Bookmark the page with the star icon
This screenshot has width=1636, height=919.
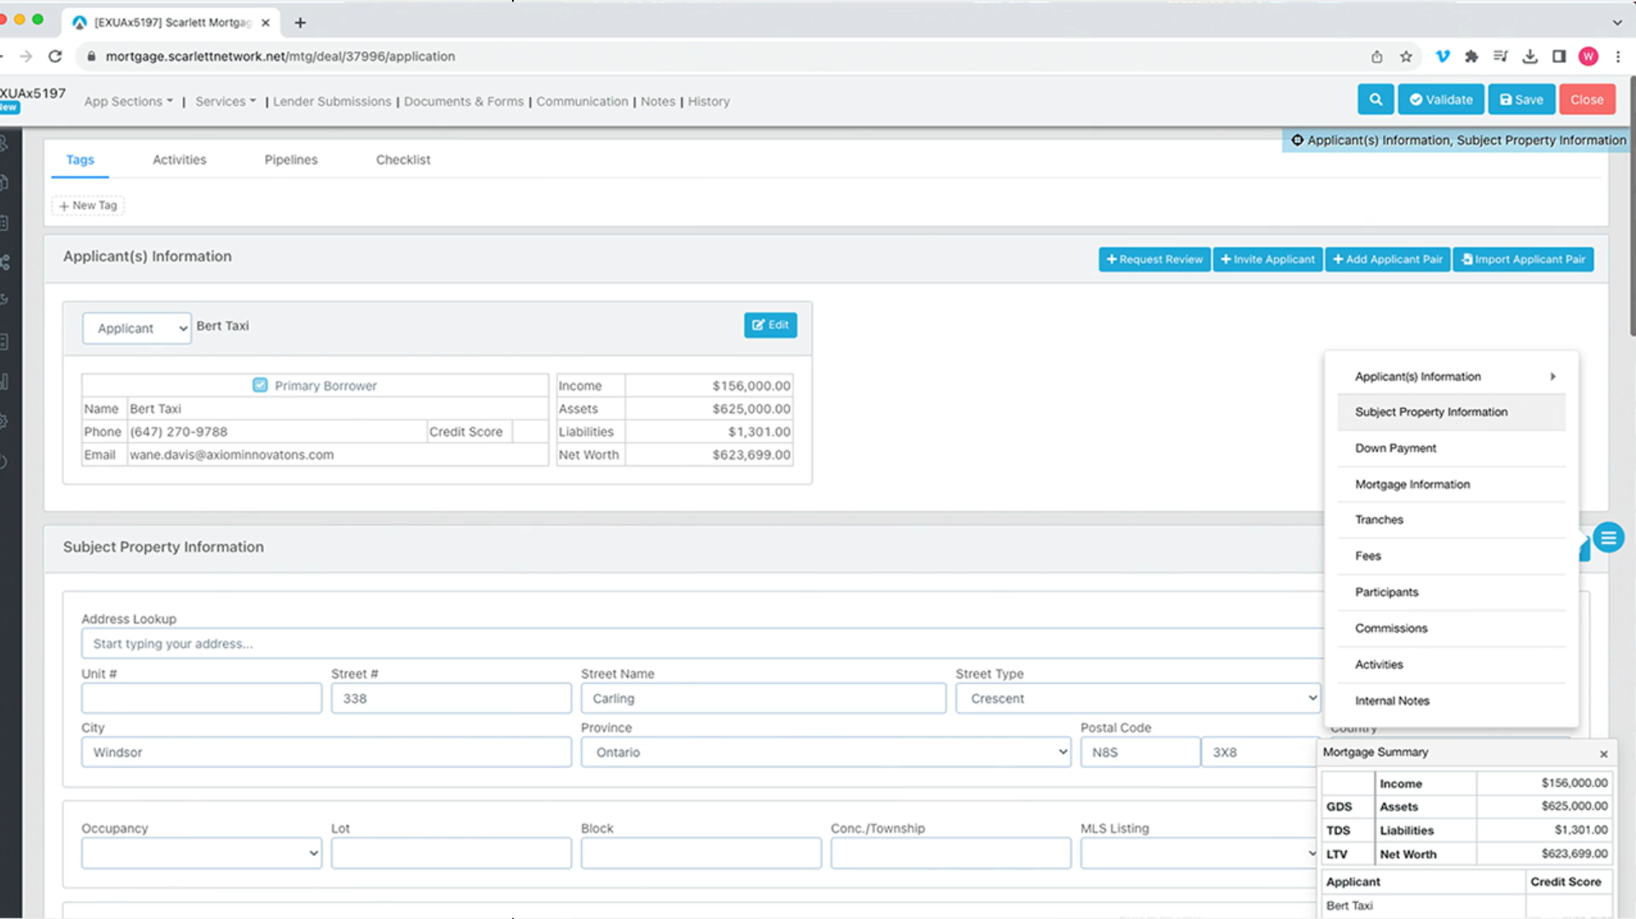1406,56
